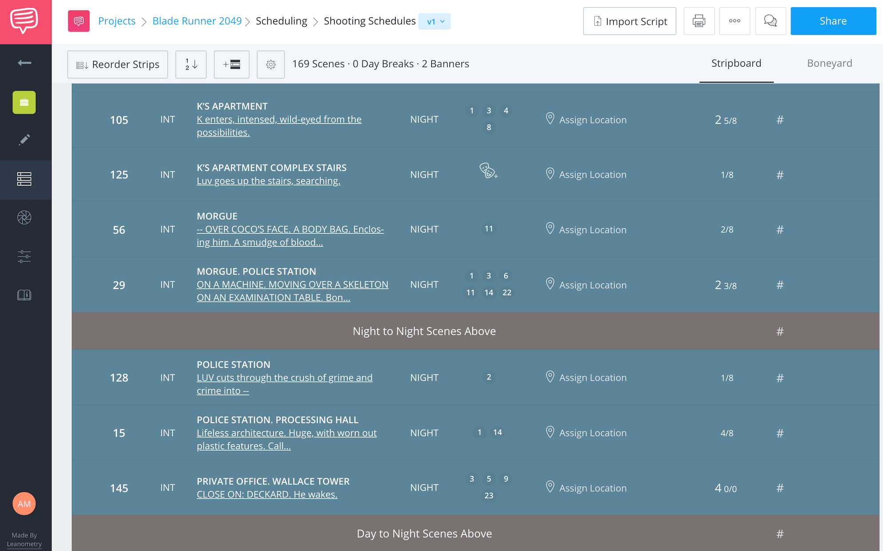
Task: Click the hash icon on Night to Night banner
Action: click(x=780, y=331)
